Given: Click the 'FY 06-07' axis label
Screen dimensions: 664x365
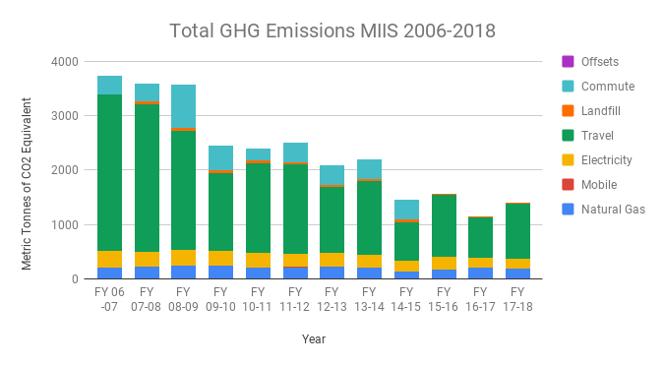Looking at the screenshot, I should (x=109, y=299).
